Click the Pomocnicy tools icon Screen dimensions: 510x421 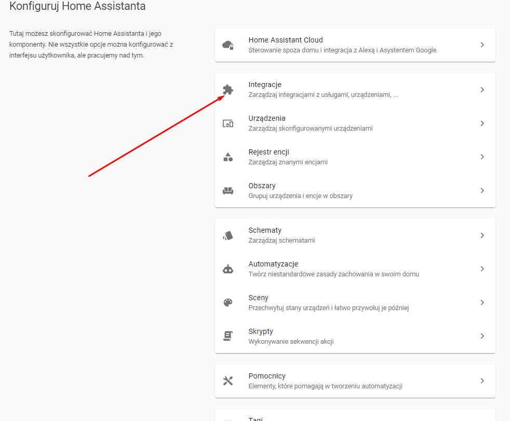click(228, 381)
